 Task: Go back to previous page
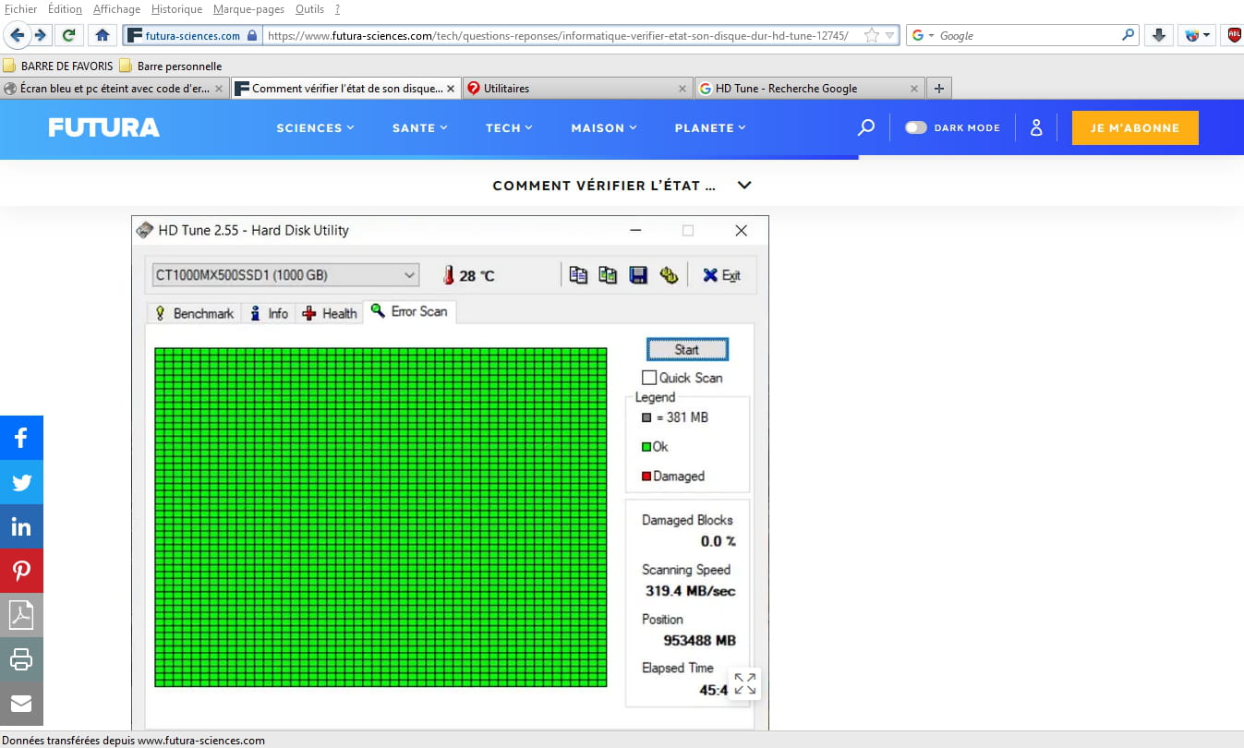pyautogui.click(x=18, y=35)
